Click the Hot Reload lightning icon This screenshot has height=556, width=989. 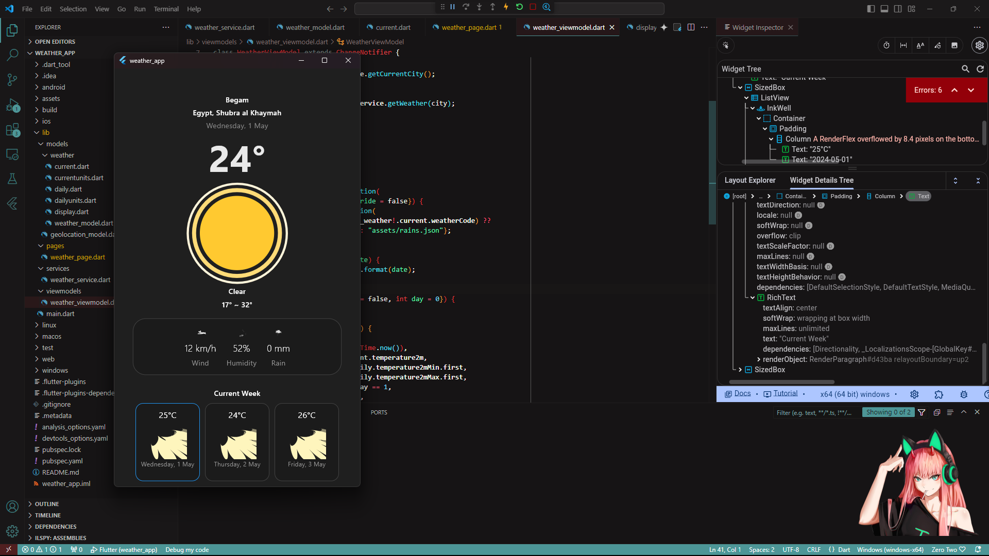[x=506, y=7]
